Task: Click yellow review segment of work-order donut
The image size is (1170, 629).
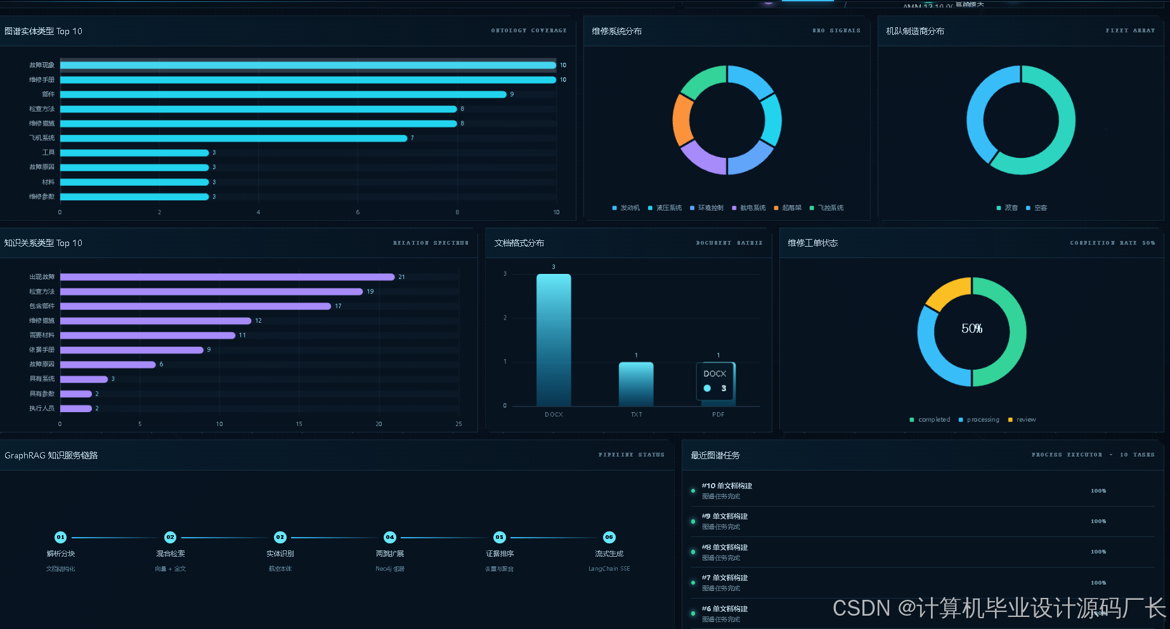Action: [x=949, y=291]
